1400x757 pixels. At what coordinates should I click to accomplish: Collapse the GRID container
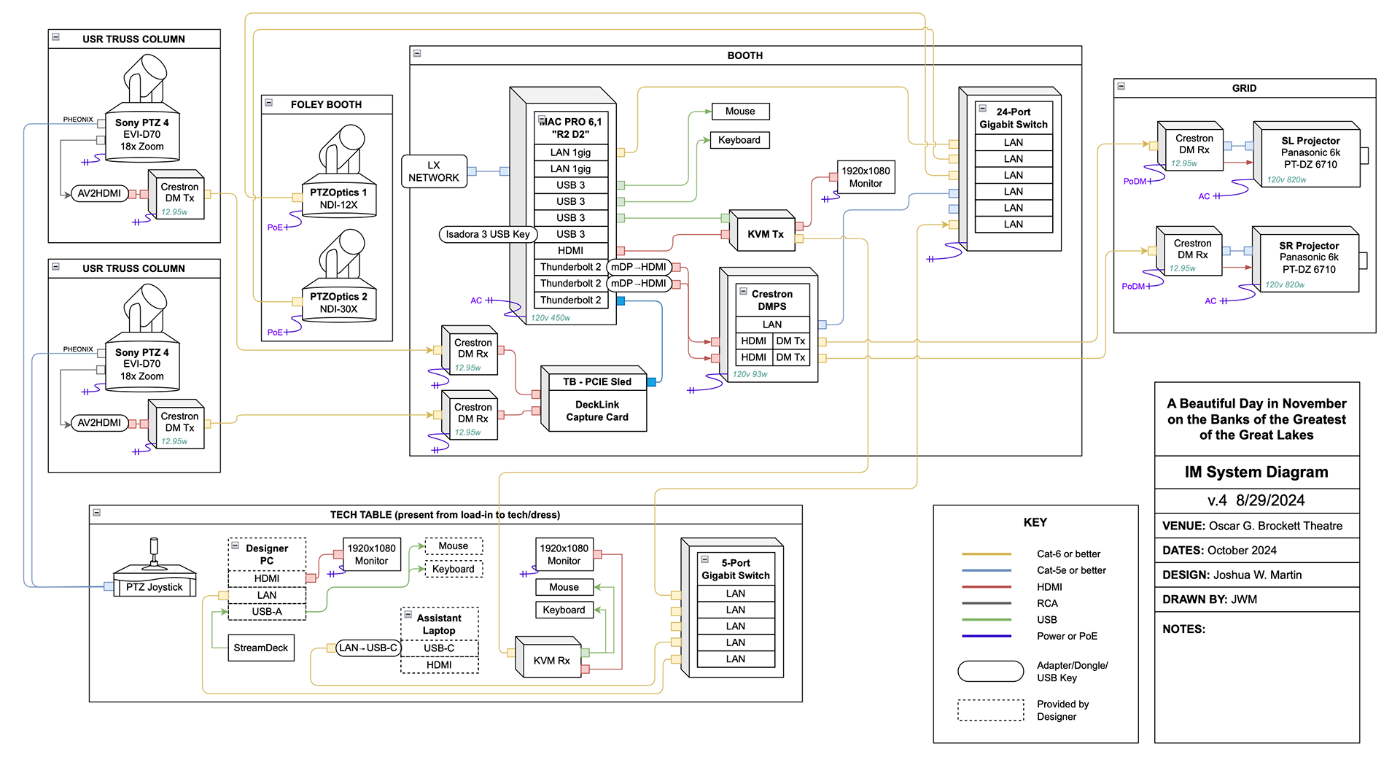point(1121,86)
